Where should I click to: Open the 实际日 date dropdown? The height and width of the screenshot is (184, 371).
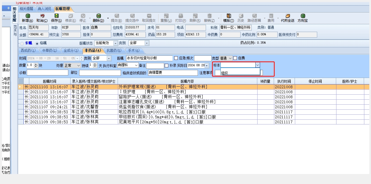(x=207, y=65)
